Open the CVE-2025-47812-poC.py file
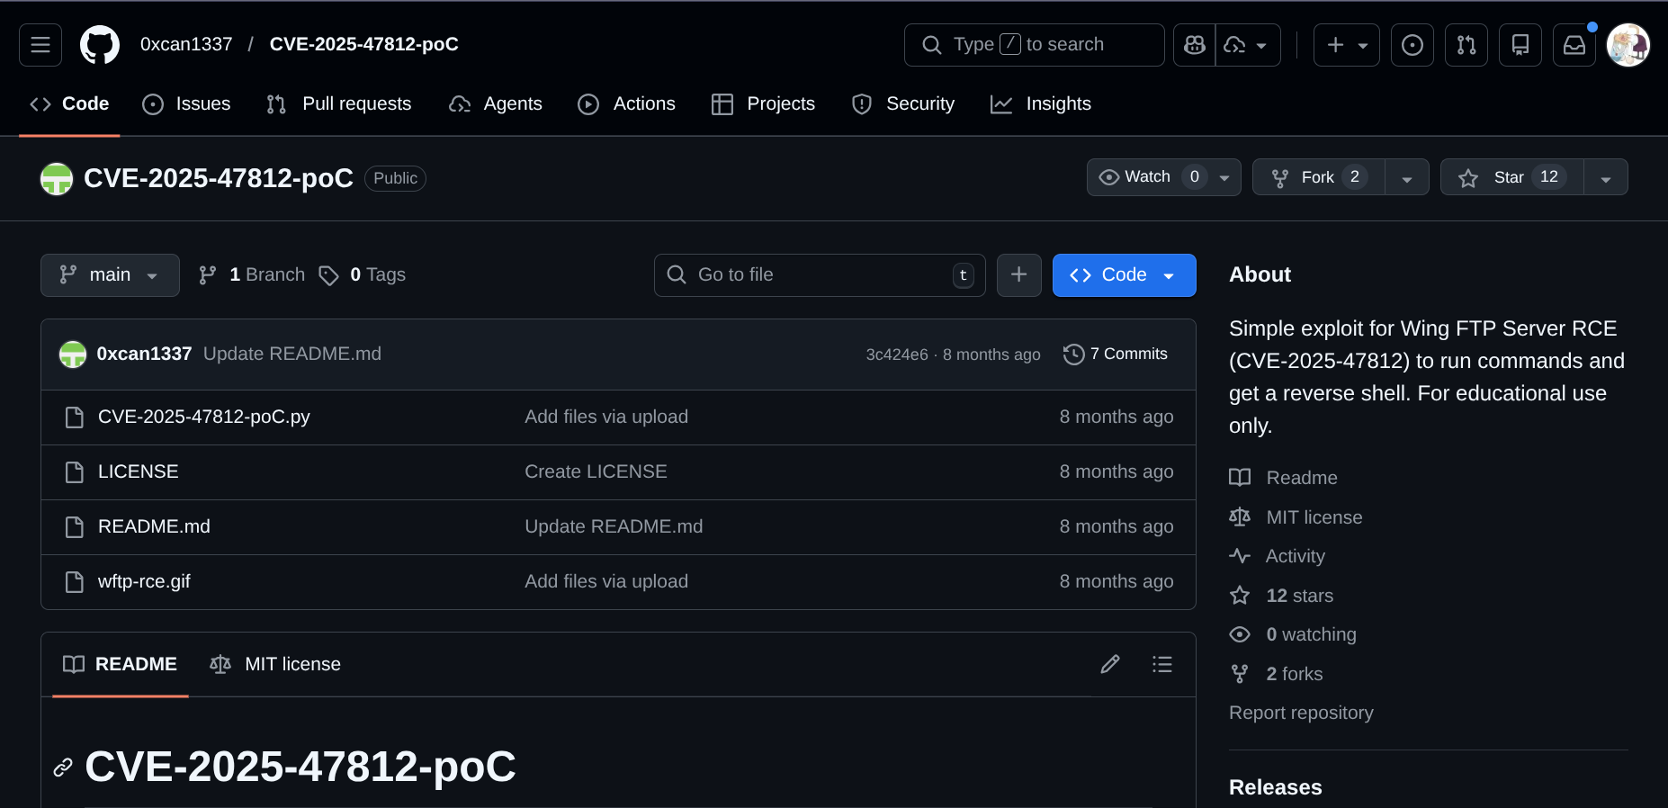The width and height of the screenshot is (1668, 808). click(203, 417)
